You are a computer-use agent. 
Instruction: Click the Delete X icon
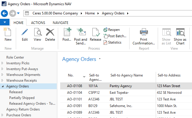coord(50,32)
